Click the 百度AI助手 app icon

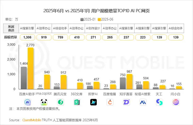pyautogui.click(x=27, y=102)
